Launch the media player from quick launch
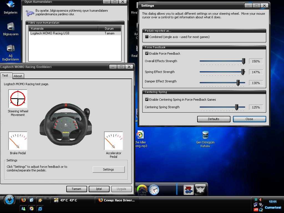Viewport: 284px width, 213px height. click(x=32, y=209)
